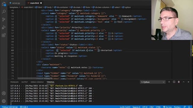Open the Manage gear icon

click(4, 101)
